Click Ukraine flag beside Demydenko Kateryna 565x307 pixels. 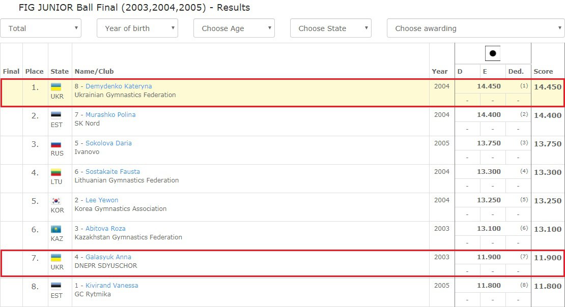coord(56,87)
